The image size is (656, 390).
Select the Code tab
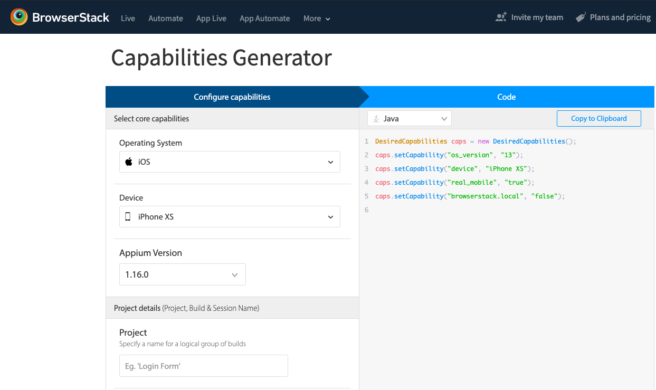tap(506, 97)
